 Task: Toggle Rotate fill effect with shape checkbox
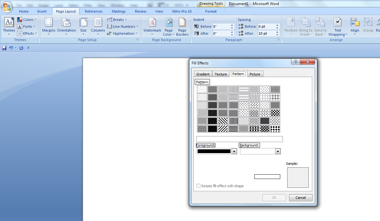click(199, 186)
